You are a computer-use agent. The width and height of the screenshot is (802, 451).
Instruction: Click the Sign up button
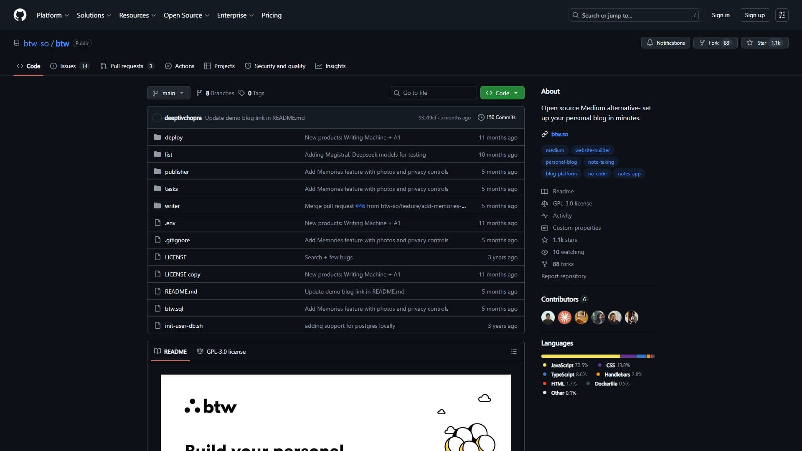pyautogui.click(x=755, y=15)
